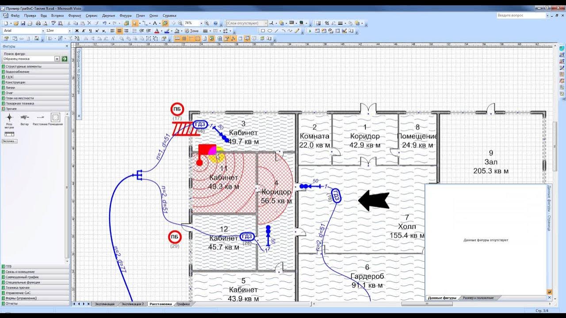Screen dimensions: 566x318
Task: Expand the Пожарная техника stencil
Action: 19,103
